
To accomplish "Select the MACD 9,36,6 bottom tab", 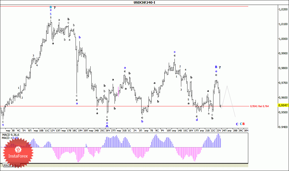I will tap(11, 165).
